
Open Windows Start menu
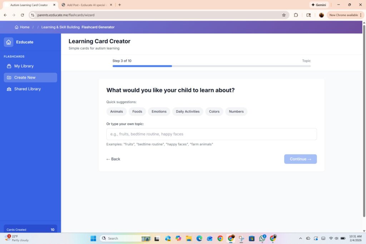(x=93, y=238)
